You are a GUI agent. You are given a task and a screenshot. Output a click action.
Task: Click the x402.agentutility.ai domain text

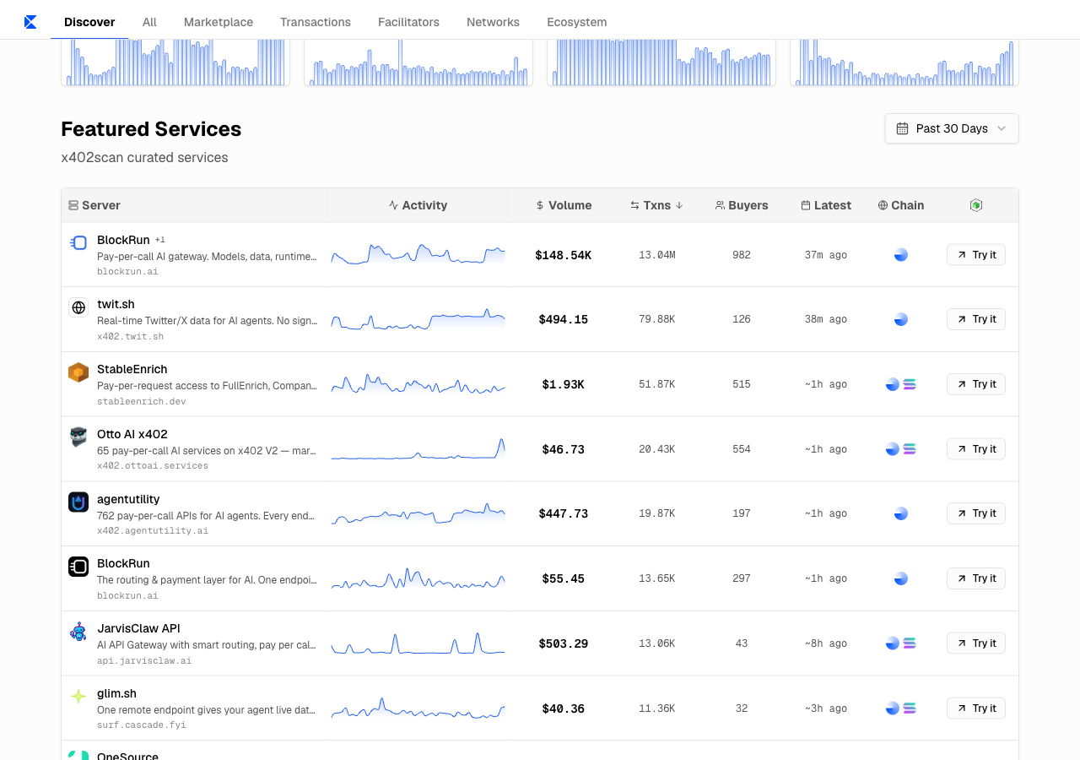coord(153,530)
